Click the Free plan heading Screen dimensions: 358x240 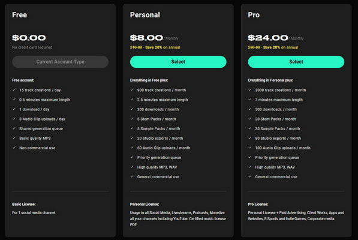point(20,15)
